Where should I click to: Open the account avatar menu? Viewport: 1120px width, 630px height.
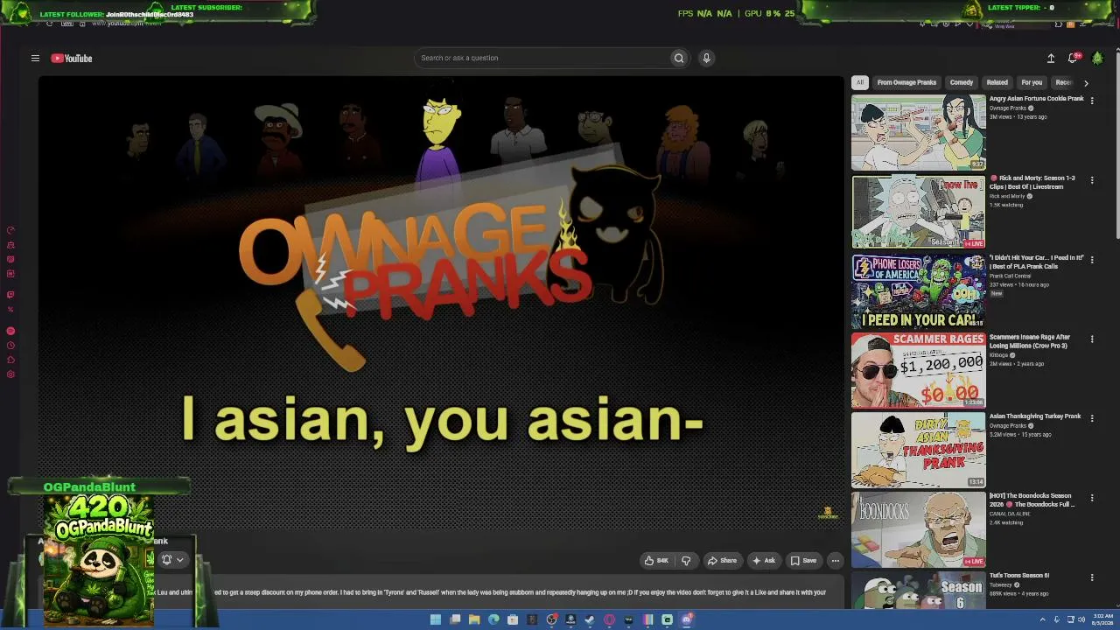(x=1097, y=58)
